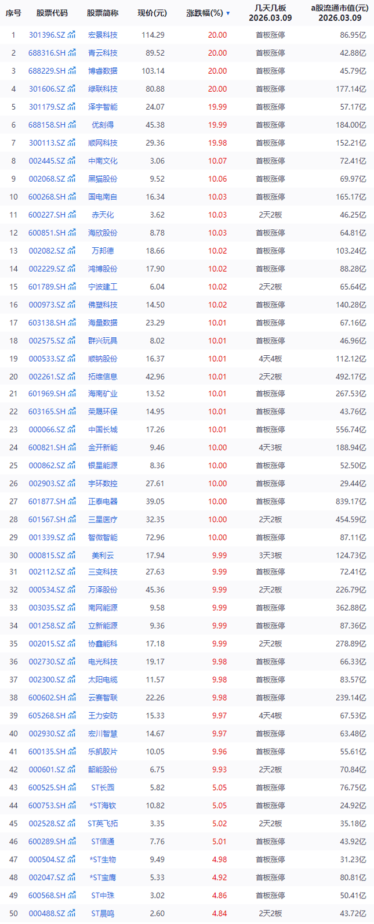The height and width of the screenshot is (924, 374).
Task: Sort by the 现价(元) column header
Action: coord(152,13)
